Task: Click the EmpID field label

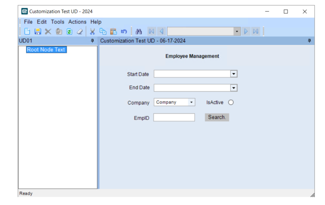Action: point(142,118)
